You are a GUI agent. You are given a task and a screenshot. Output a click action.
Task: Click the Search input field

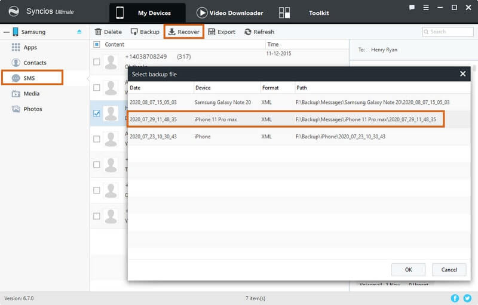tap(448, 32)
